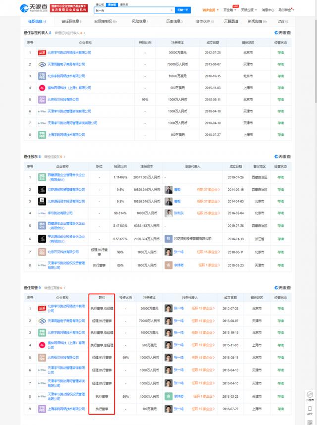Open the 天眼图谱 tab
The height and width of the screenshot is (425, 317).
(x=231, y=21)
